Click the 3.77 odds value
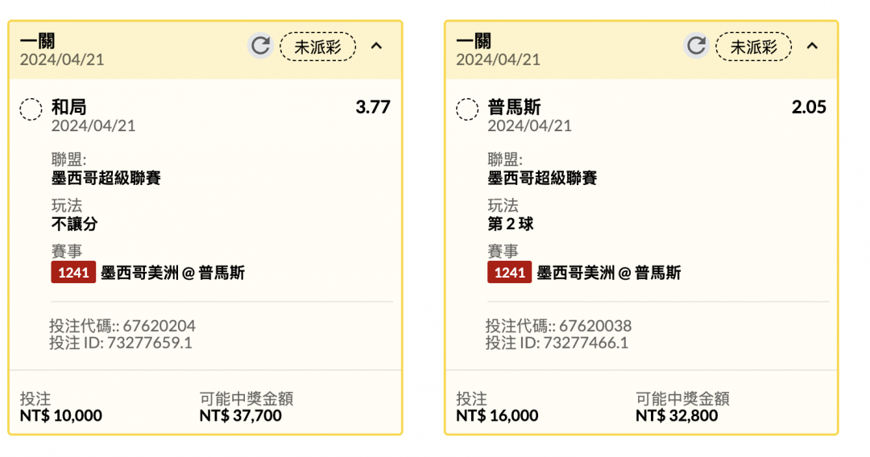 point(373,107)
